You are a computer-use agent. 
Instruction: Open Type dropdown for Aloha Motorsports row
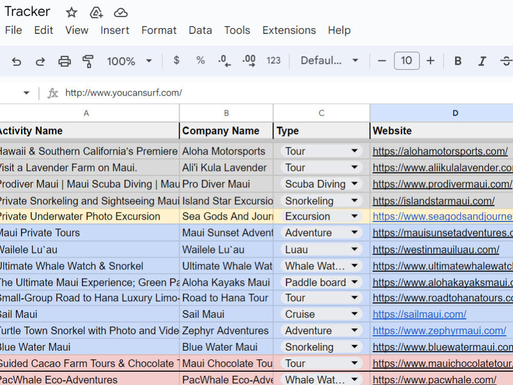[354, 151]
